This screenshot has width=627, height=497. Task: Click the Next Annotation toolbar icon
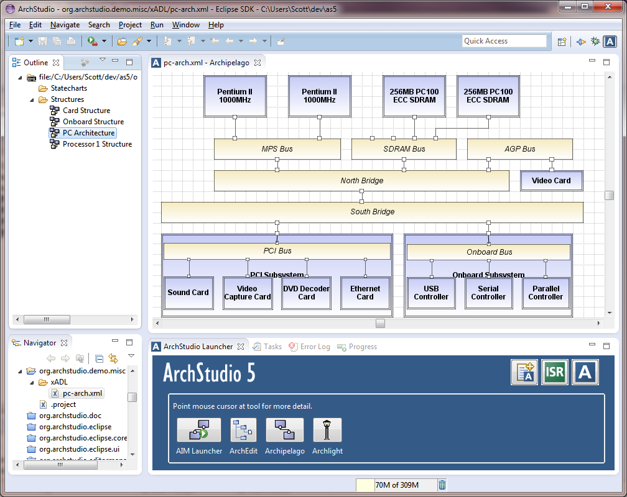pos(167,41)
